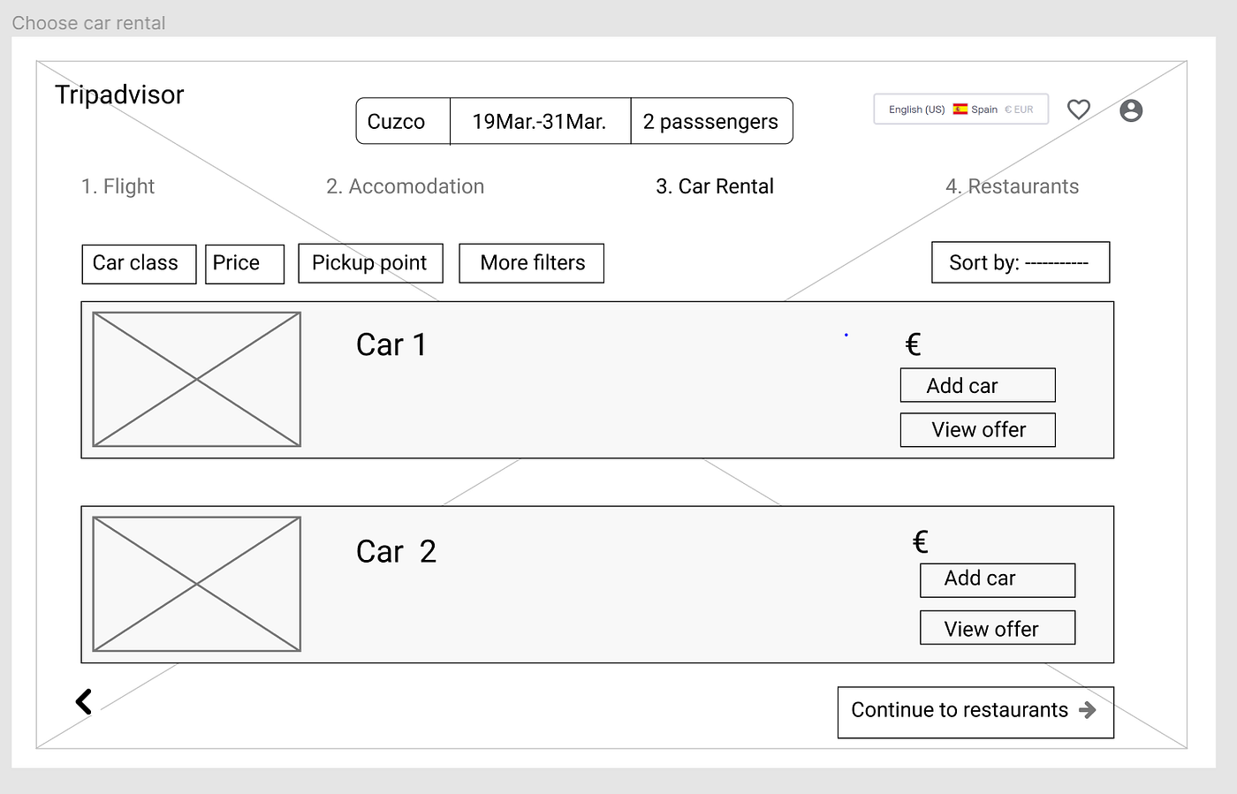
Task: Open the Car class filter
Action: click(x=139, y=263)
